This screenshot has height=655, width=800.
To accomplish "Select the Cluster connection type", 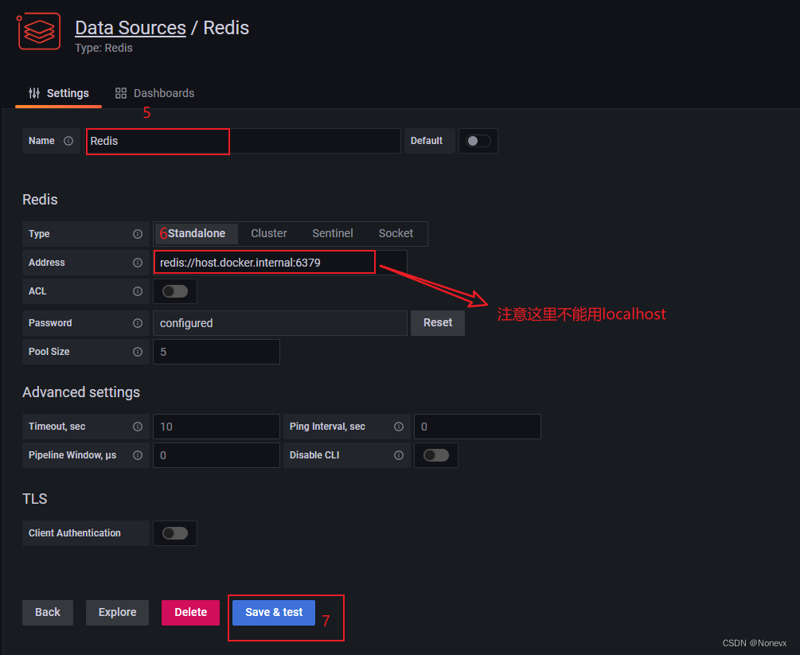I will pyautogui.click(x=268, y=233).
